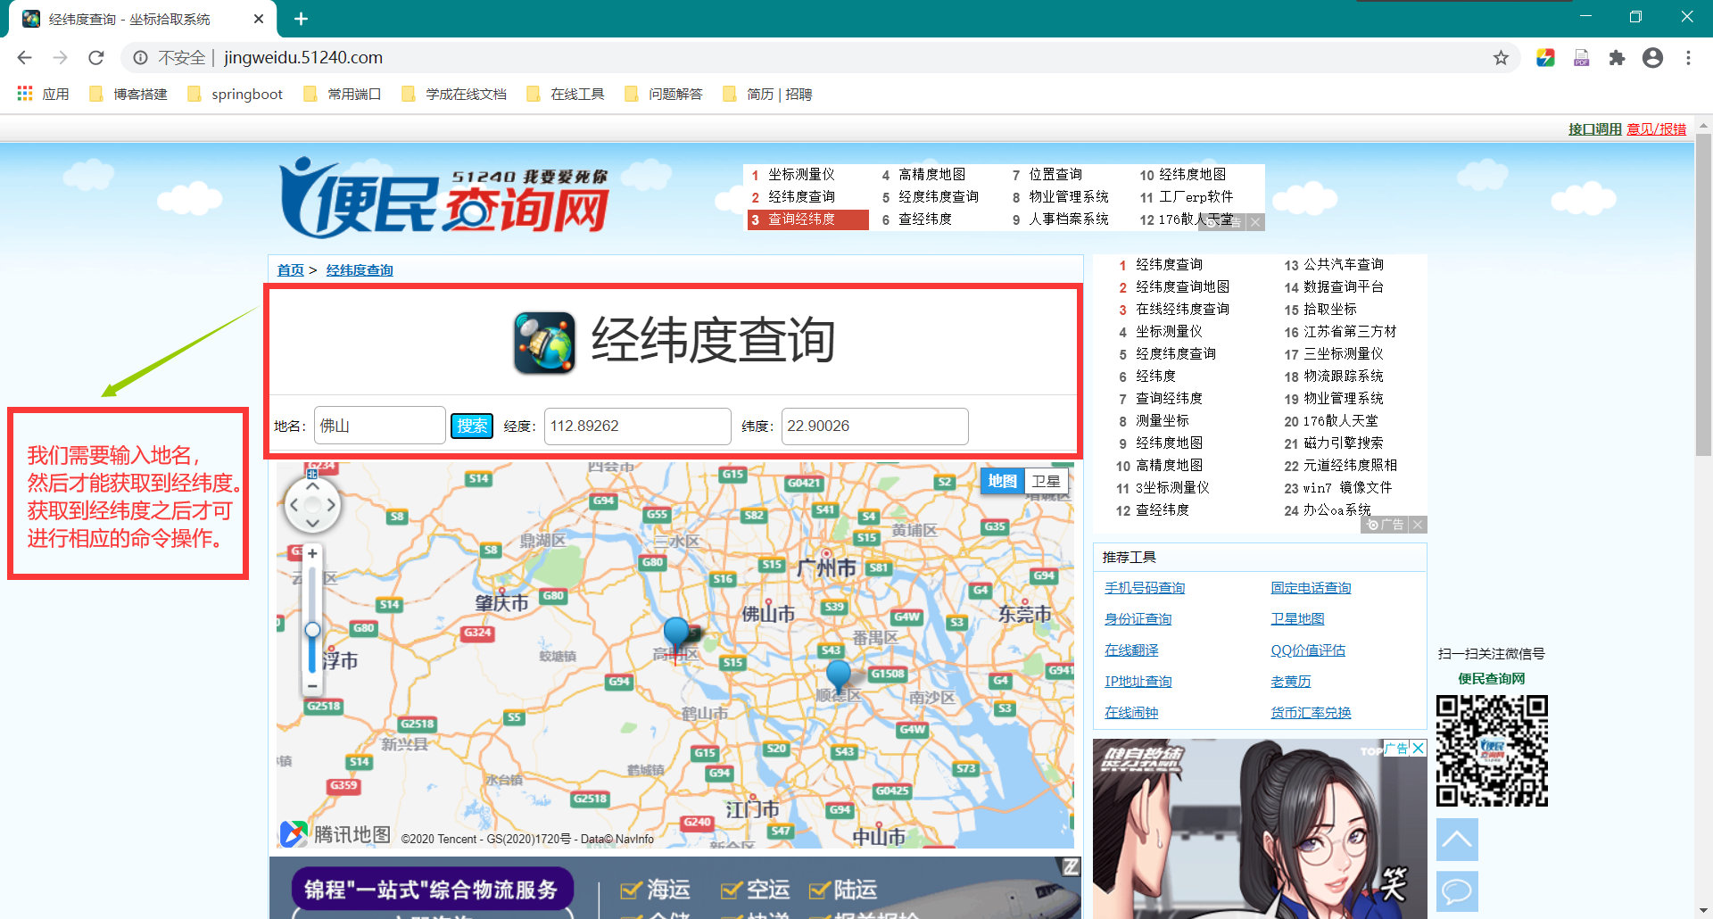
Task: Bookmark page with star icon
Action: (1501, 58)
